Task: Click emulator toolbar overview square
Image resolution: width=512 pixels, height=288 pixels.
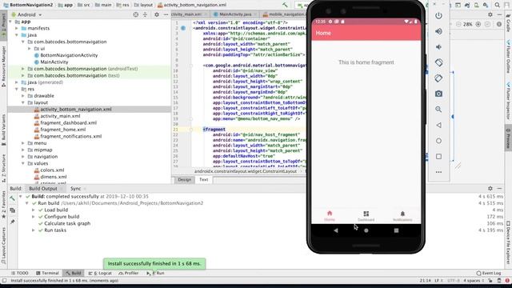Action: 438,157
